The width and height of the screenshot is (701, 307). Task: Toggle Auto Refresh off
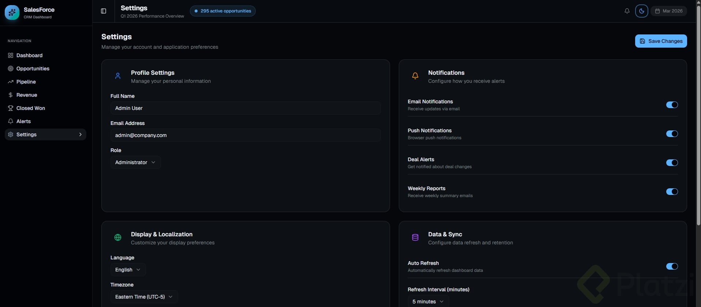[x=672, y=267]
